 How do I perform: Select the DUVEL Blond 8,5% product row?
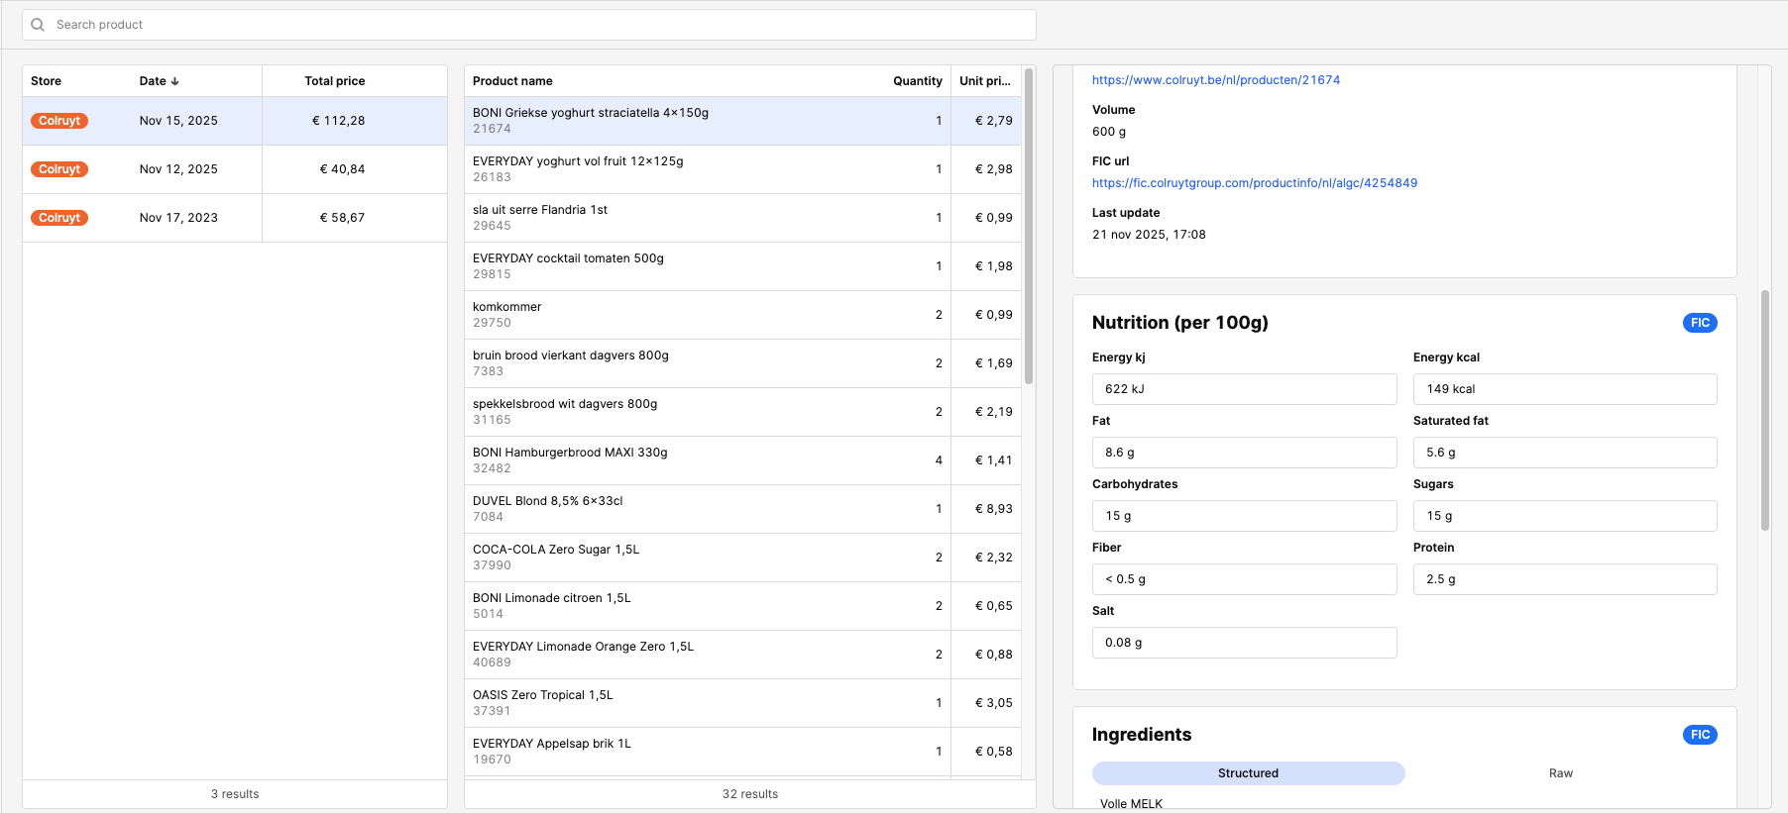694,509
